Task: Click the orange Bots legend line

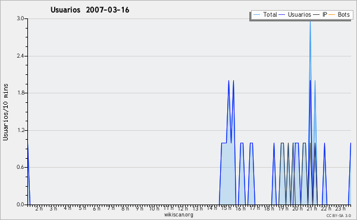Action: (332, 15)
